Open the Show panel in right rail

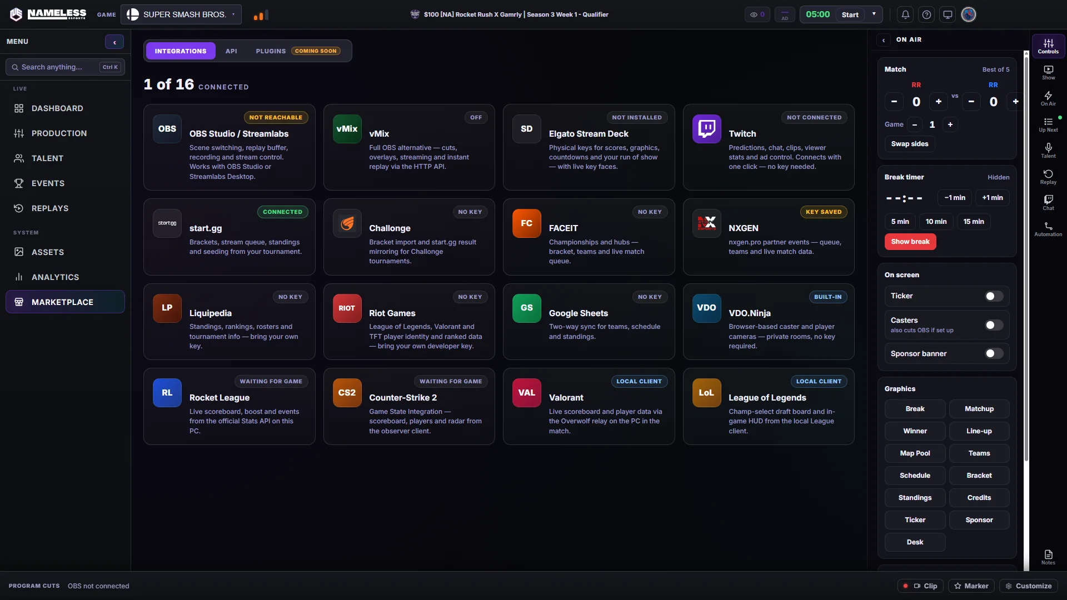pos(1048,73)
